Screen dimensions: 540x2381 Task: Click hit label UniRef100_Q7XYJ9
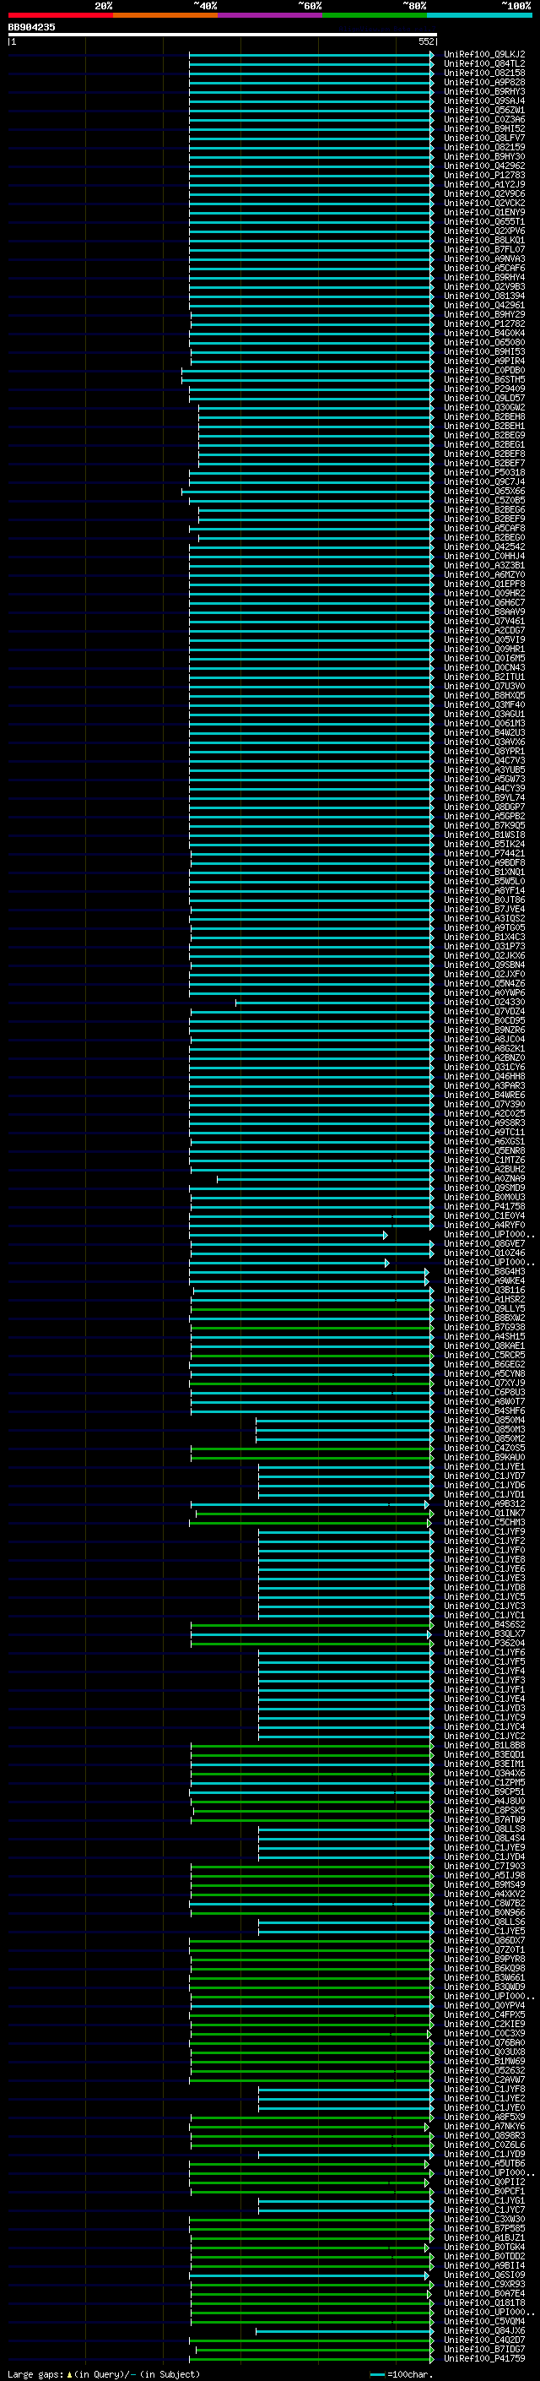[484, 1383]
